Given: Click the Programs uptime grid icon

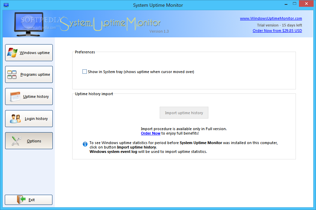Looking at the screenshot, I should click(12, 74).
